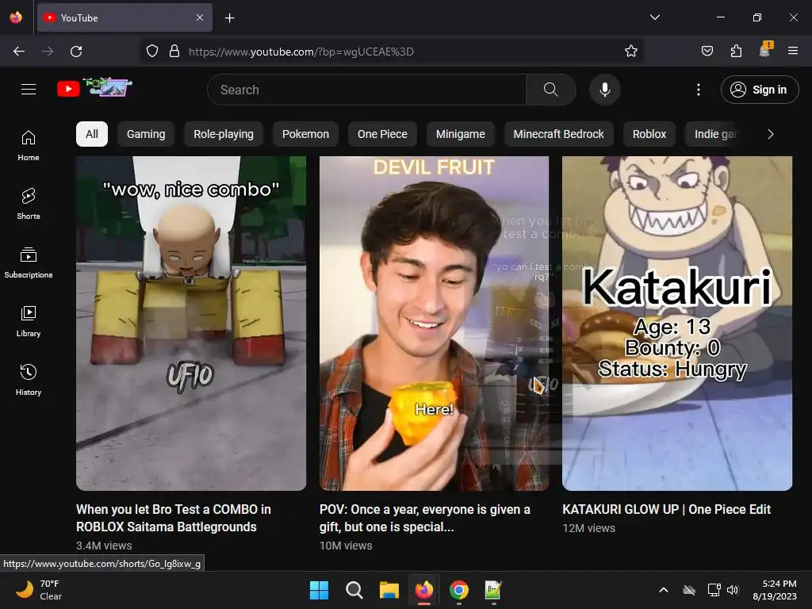
Task: Go to Home in sidebar
Action: (x=29, y=146)
